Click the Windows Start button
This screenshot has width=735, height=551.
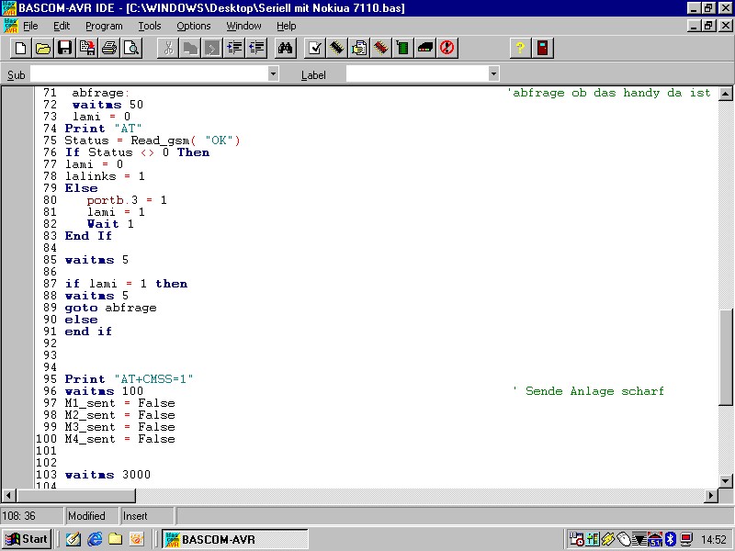click(x=27, y=539)
